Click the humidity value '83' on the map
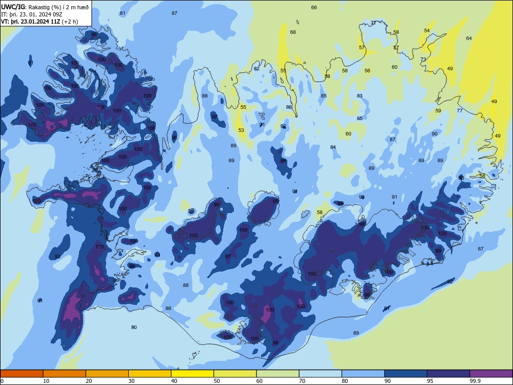513x385 pixels. pyautogui.click(x=360, y=96)
